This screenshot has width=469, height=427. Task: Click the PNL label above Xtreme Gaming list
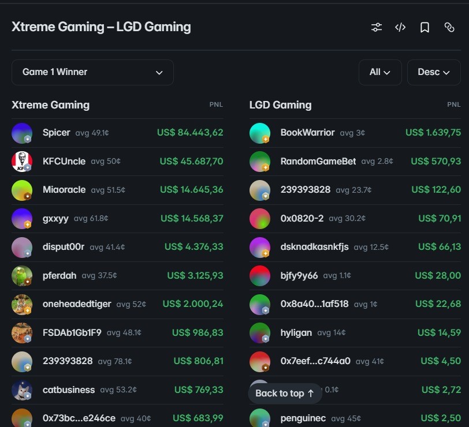pyautogui.click(x=216, y=104)
